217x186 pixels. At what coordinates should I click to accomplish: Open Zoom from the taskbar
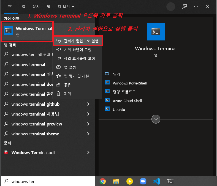(143, 181)
